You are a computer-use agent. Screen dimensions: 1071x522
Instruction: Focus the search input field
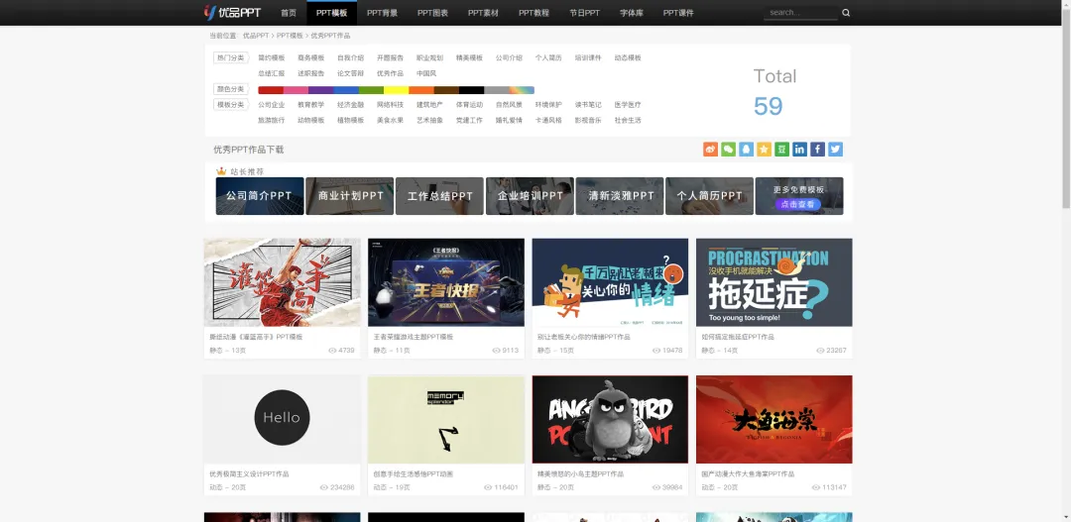tap(800, 12)
